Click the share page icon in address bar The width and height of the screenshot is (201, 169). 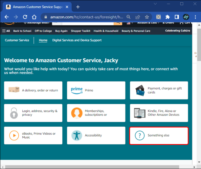(138, 17)
